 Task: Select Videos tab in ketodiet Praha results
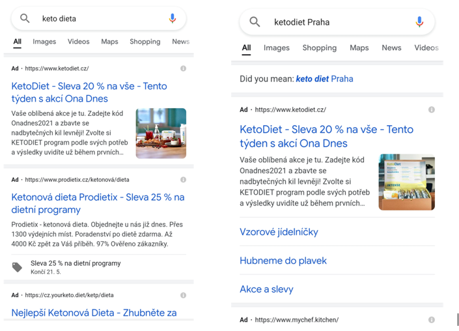pos(426,48)
